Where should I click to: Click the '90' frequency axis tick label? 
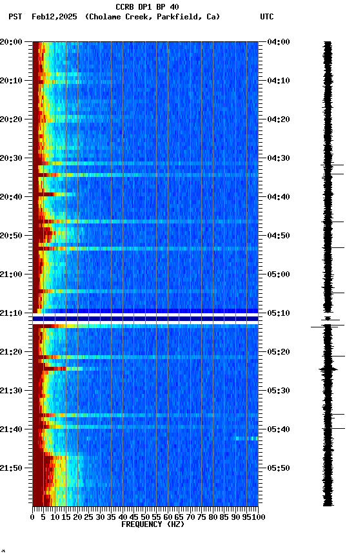235,518
